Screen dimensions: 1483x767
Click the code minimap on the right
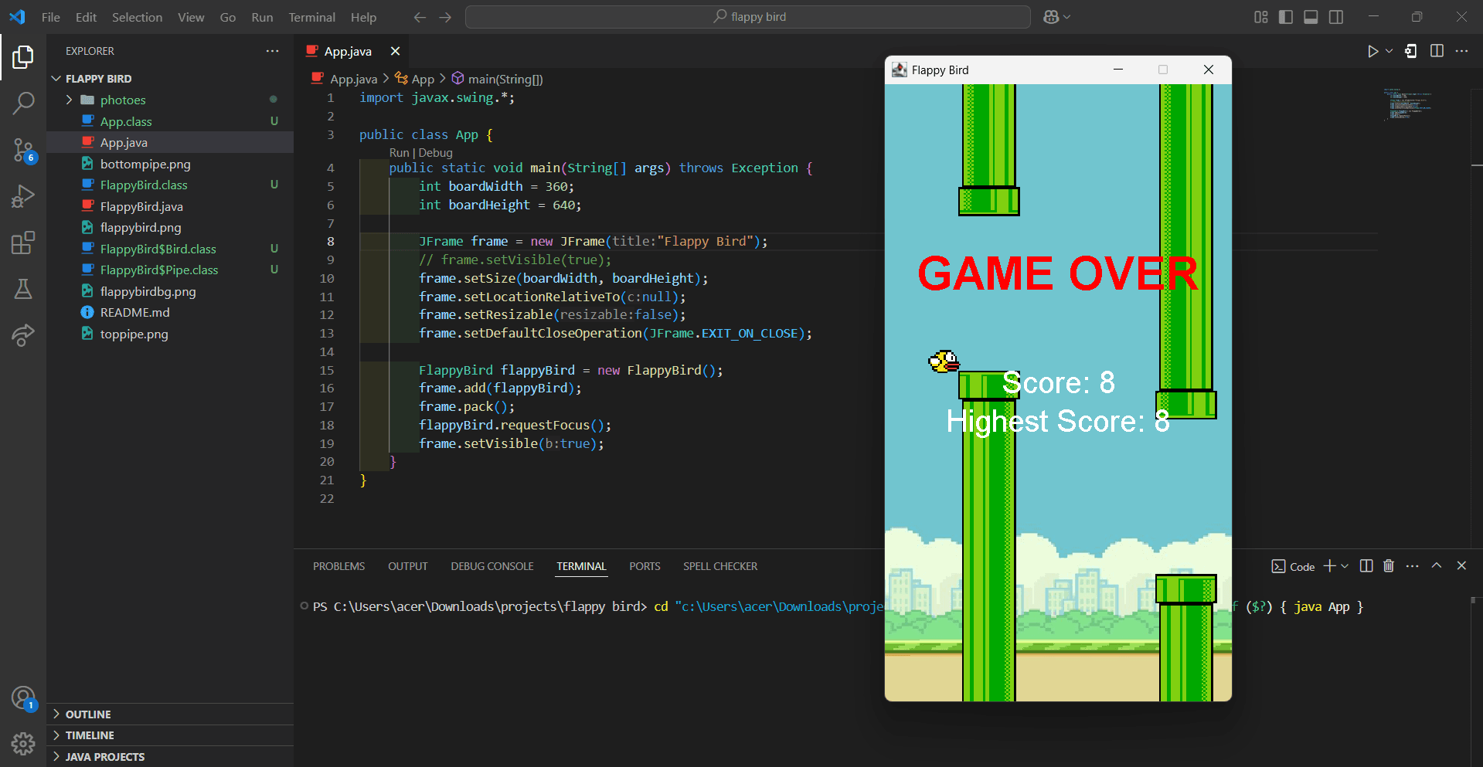[x=1406, y=104]
